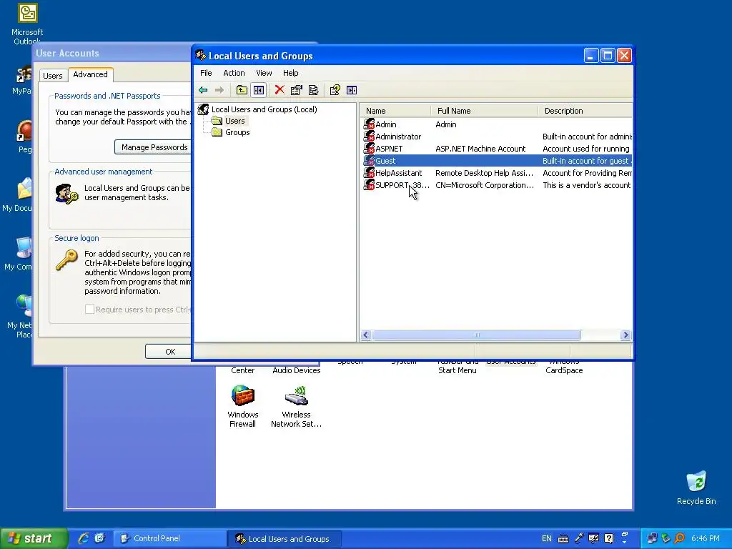Open Windows Firewall in Control Panel
Image resolution: width=732 pixels, height=549 pixels.
(243, 406)
